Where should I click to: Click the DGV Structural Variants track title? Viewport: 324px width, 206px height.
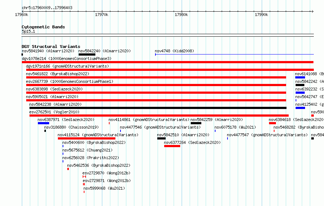pos(51,47)
